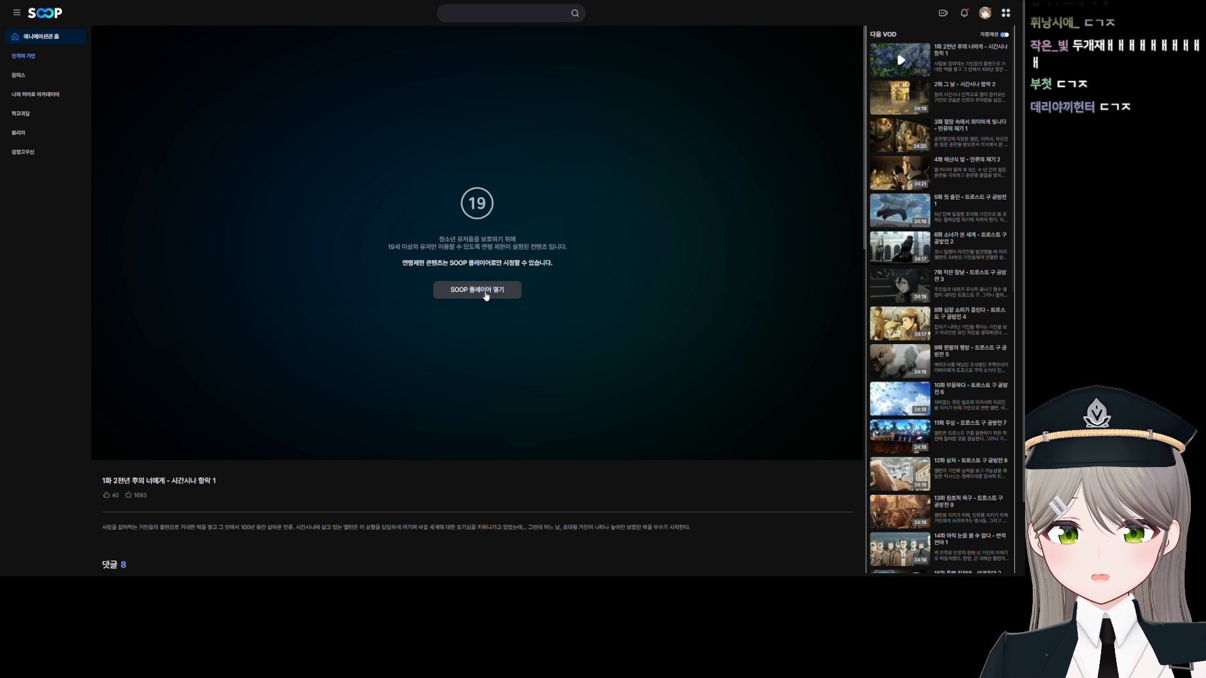Click SOOP 플레이어 열기 button
Screen dimensions: 1206x678
click(x=477, y=289)
